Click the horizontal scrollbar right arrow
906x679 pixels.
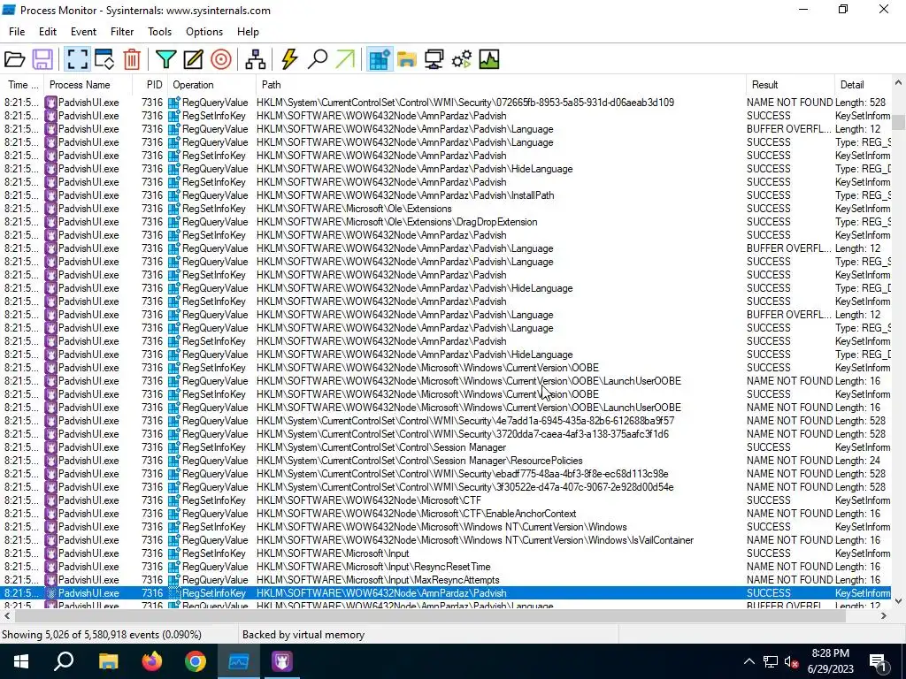[884, 616]
